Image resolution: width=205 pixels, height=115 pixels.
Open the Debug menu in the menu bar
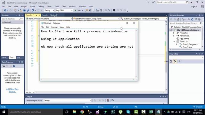click(41, 6)
